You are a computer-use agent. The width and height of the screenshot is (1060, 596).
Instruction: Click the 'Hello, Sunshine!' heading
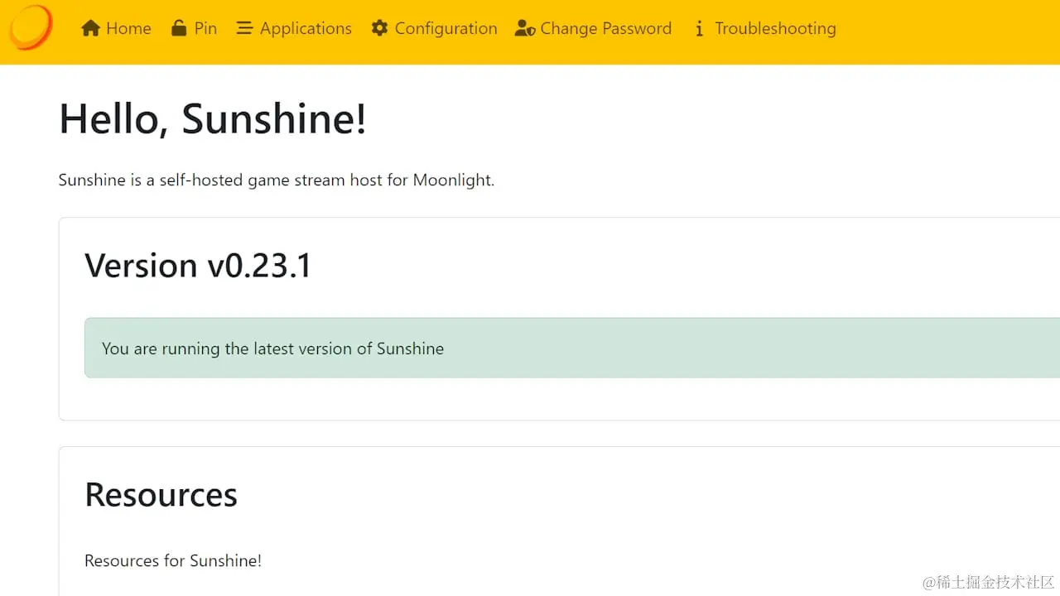click(x=213, y=118)
